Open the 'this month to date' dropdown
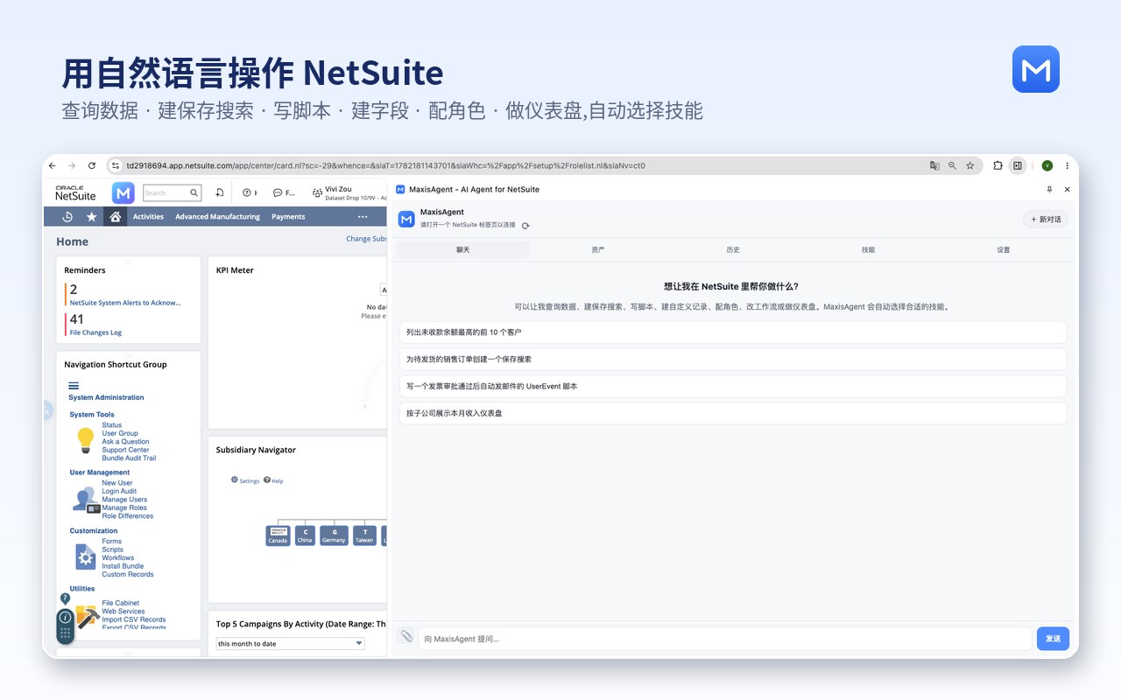 [x=290, y=643]
